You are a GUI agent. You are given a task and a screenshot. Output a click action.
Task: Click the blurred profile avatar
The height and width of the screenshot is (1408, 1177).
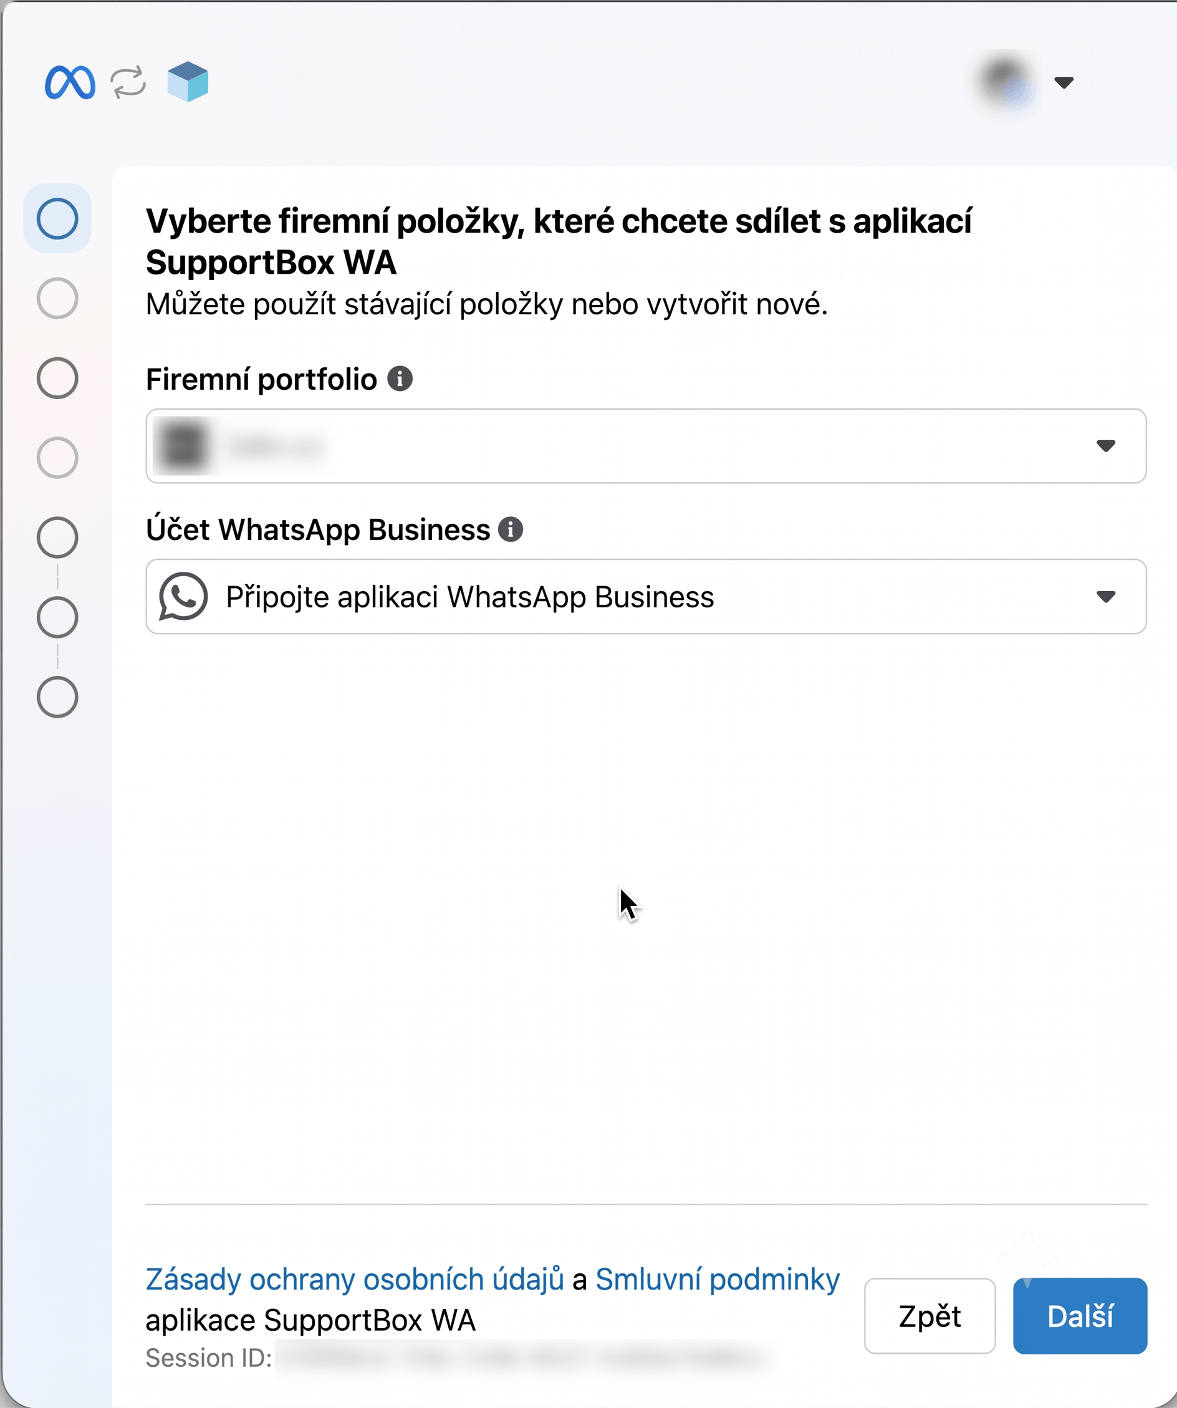(x=1006, y=82)
